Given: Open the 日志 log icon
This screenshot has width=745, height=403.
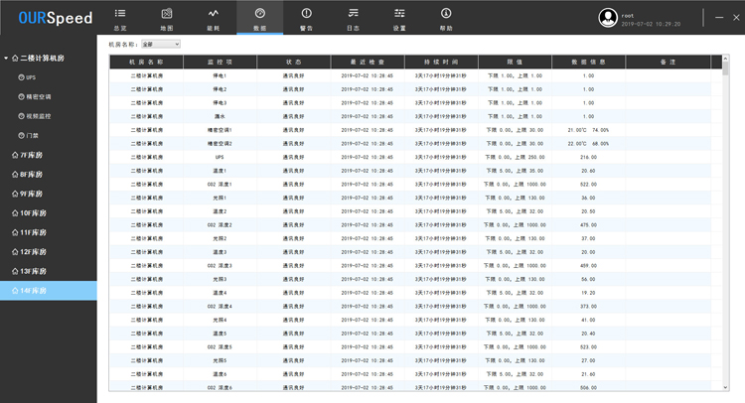Looking at the screenshot, I should 353,17.
